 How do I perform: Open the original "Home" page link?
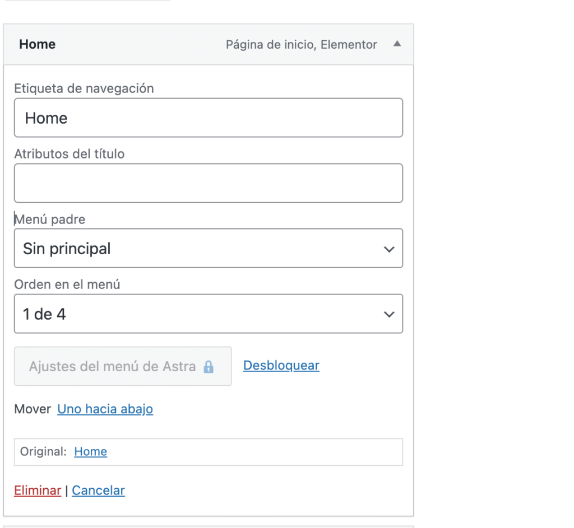(90, 451)
